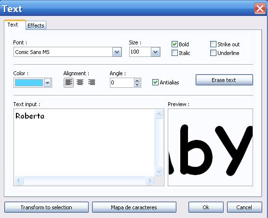
Task: Click the Cancel button
Action: click(244, 207)
